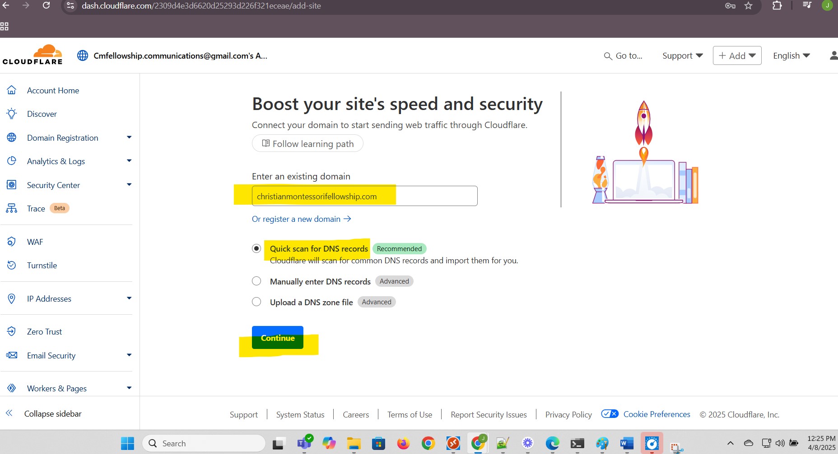Open the English language dropdown
Image resolution: width=838 pixels, height=454 pixels.
[791, 55]
